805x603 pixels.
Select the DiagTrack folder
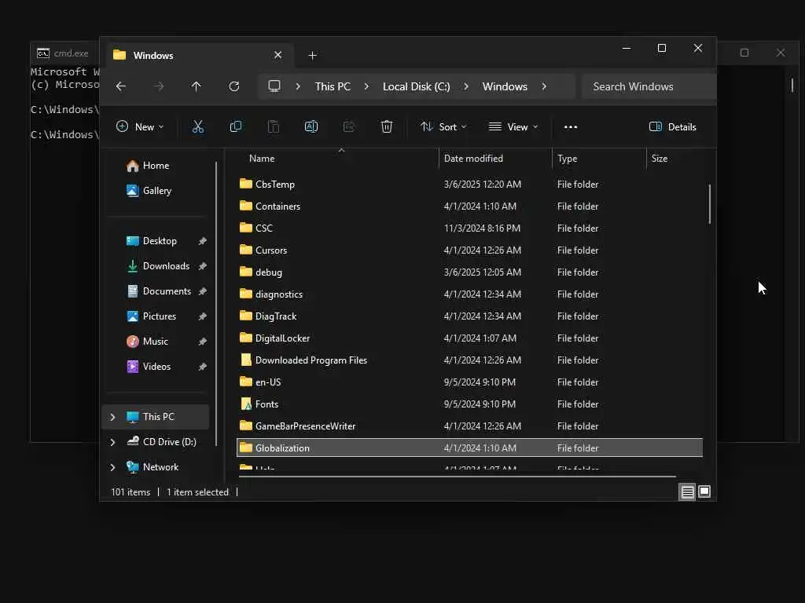pos(469,316)
